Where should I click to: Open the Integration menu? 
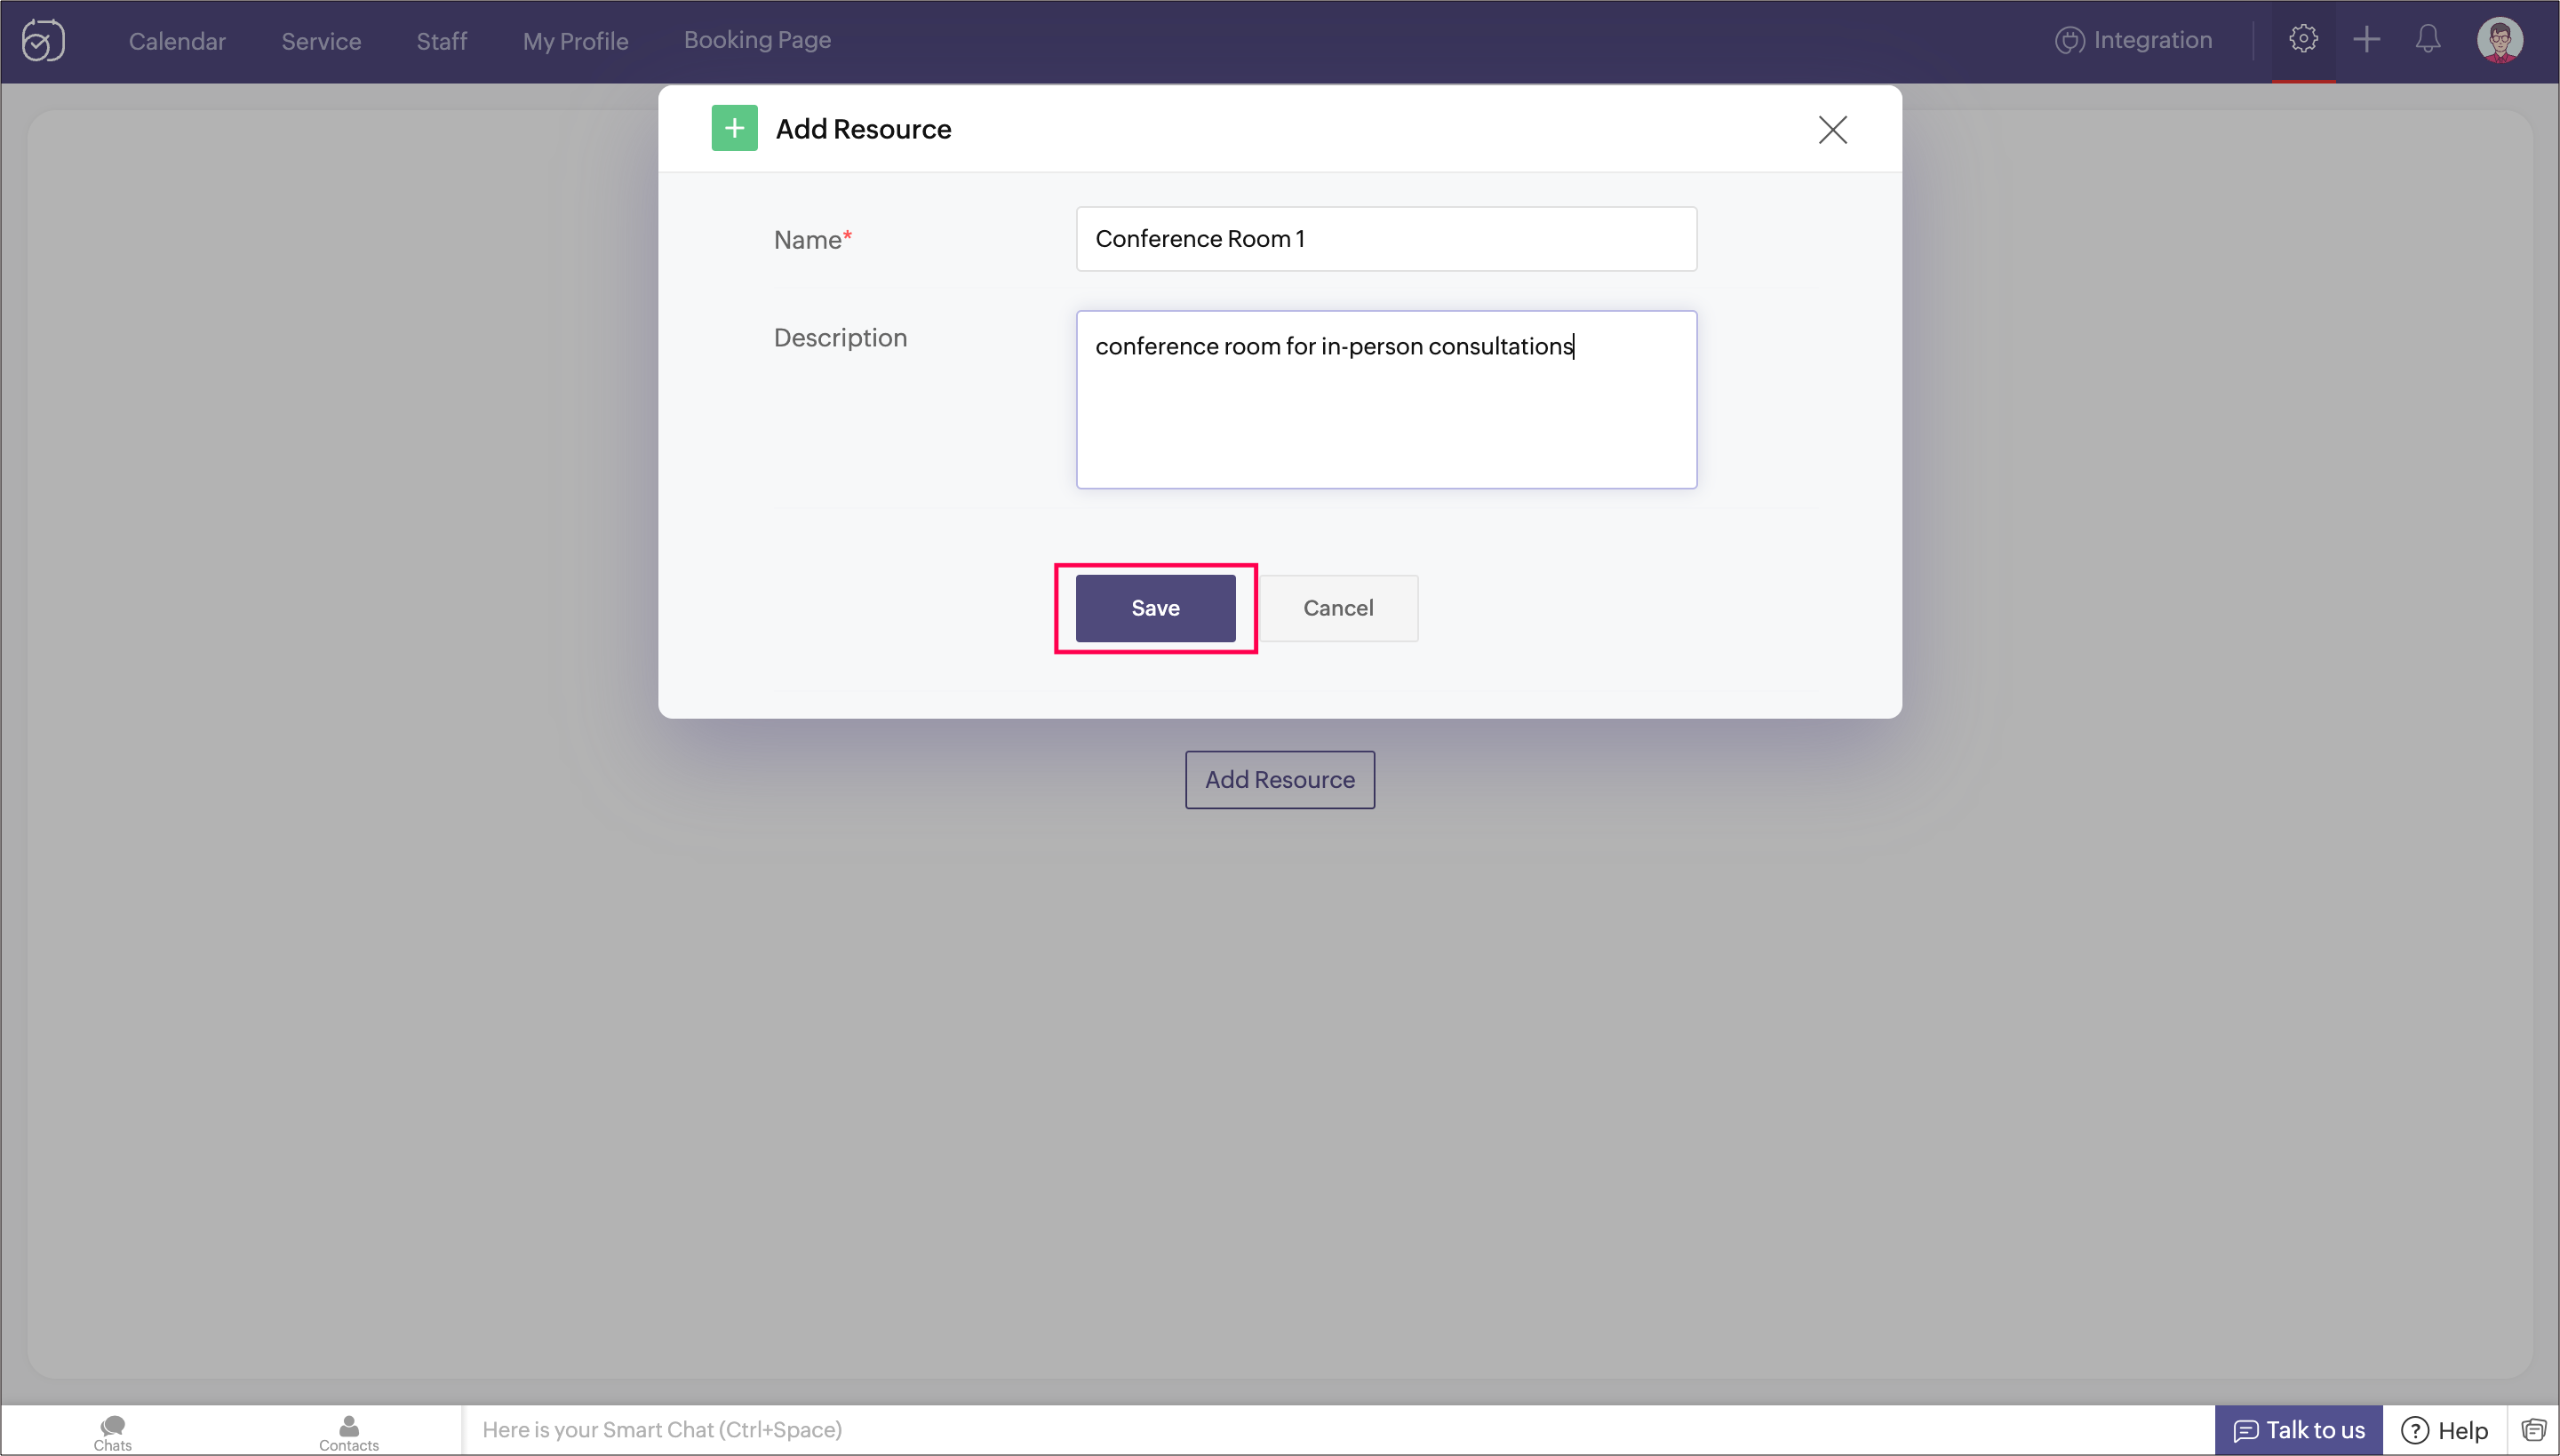point(2133,40)
